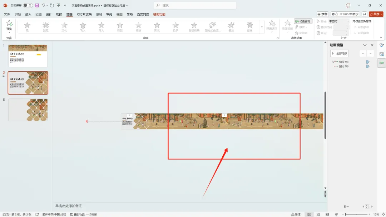Open Designer paintbrush icon in right sidebar

pyautogui.click(x=382, y=45)
